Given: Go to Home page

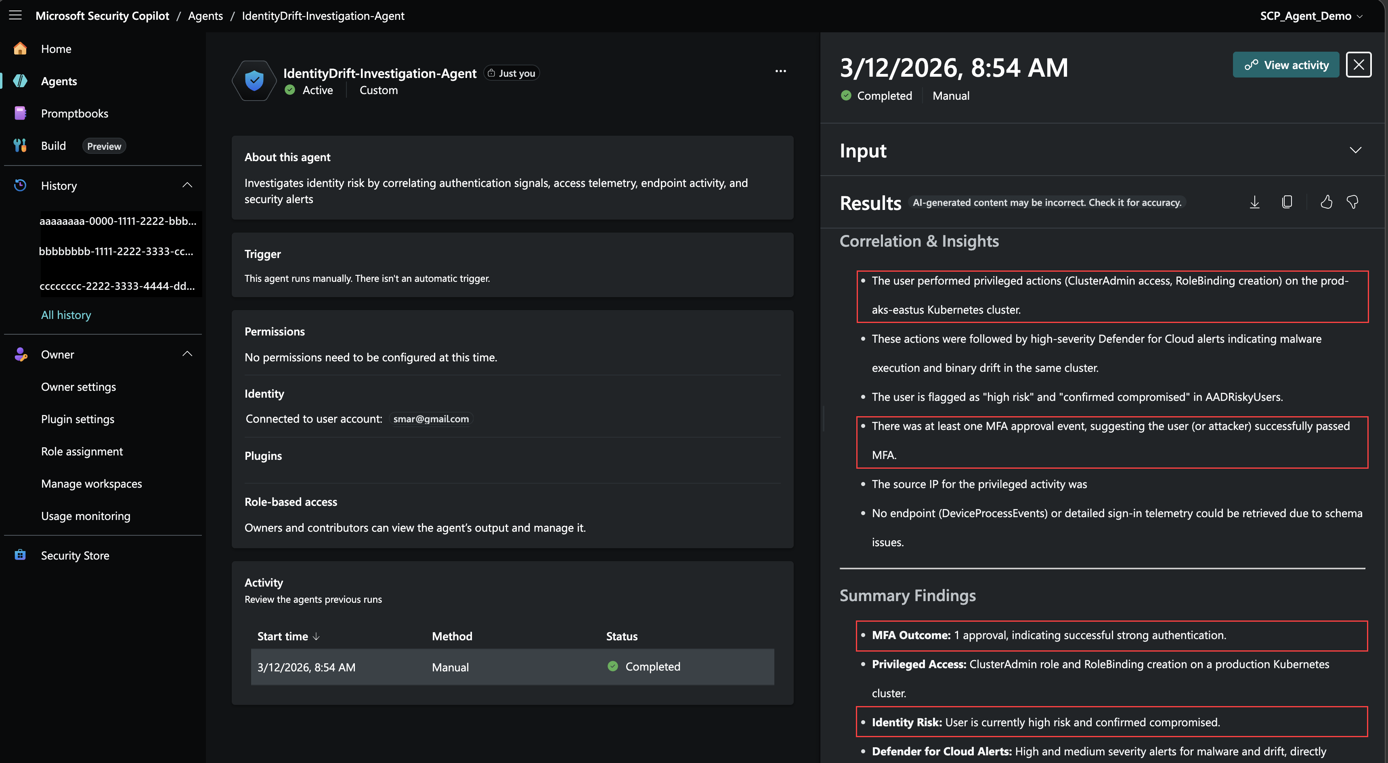Looking at the screenshot, I should (x=56, y=48).
